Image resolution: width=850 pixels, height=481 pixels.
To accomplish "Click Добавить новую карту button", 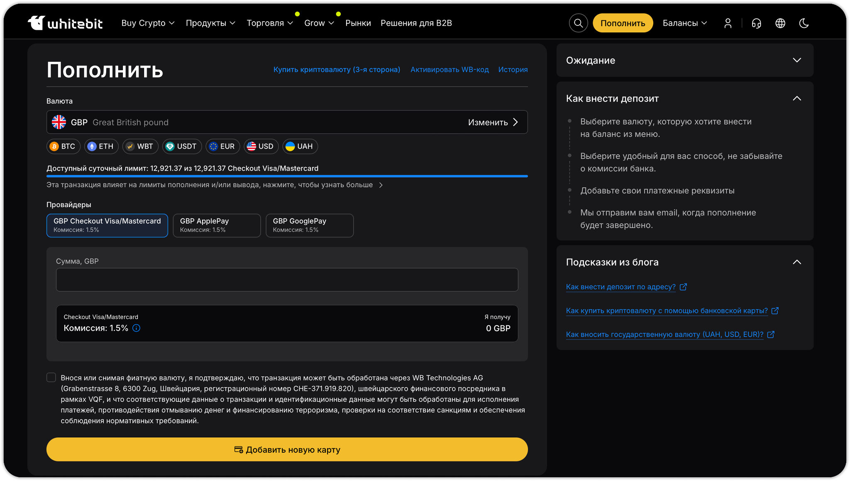I will (287, 449).
